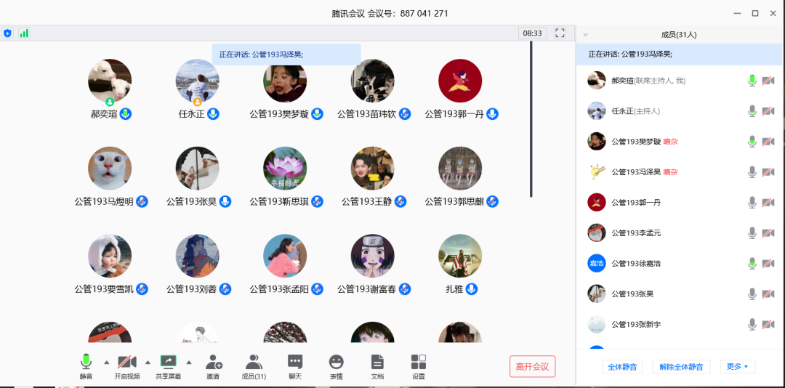This screenshot has height=388, width=785.
Task: Open the Emoji (表情) reactions icon
Action: [x=336, y=362]
